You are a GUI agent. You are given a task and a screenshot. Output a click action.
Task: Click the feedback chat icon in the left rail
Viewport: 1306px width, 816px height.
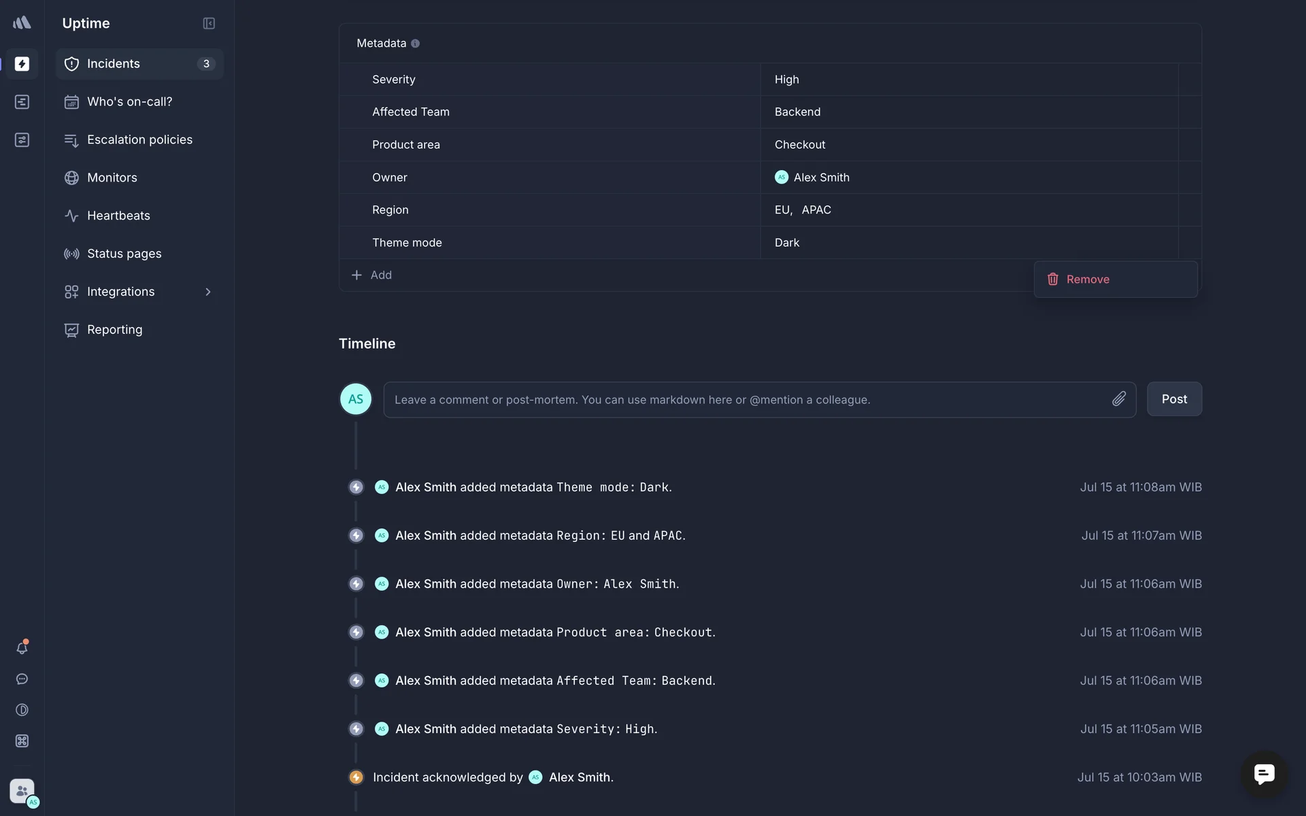coord(22,679)
